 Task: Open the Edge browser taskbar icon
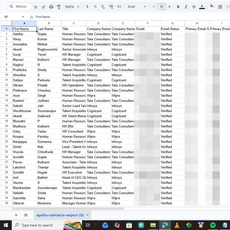165,225
